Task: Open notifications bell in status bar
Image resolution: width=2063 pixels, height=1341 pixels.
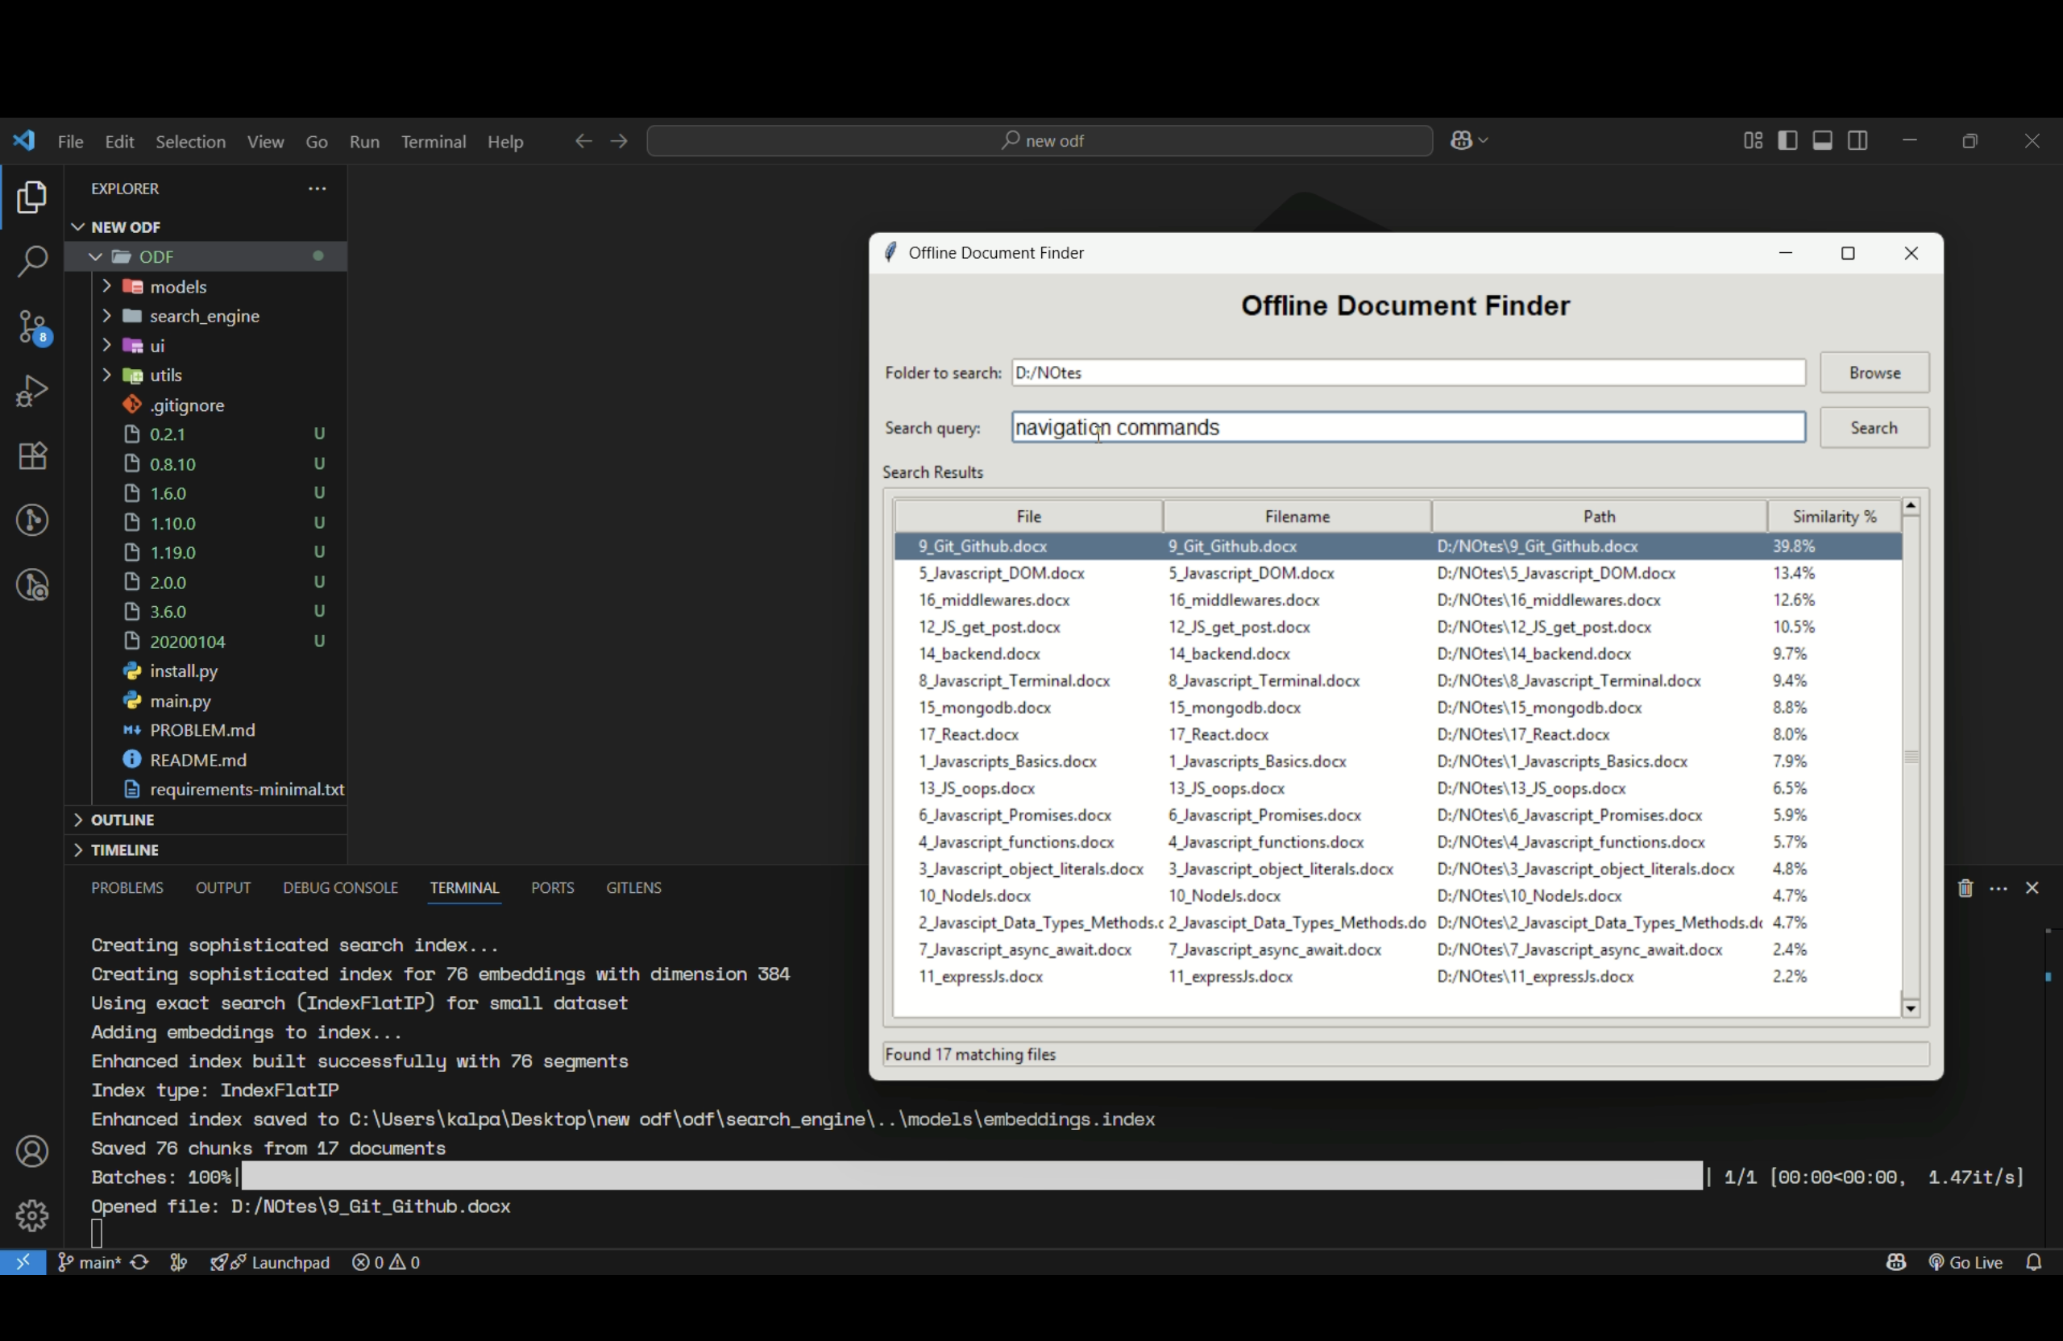Action: [2033, 1262]
